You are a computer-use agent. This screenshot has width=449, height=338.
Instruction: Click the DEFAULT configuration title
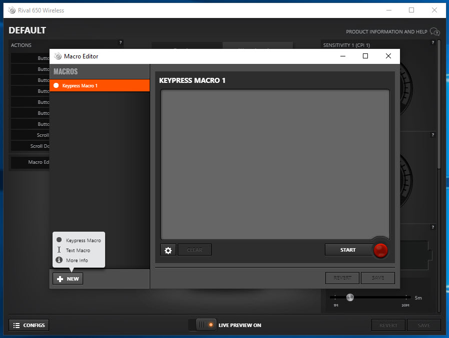pos(27,30)
